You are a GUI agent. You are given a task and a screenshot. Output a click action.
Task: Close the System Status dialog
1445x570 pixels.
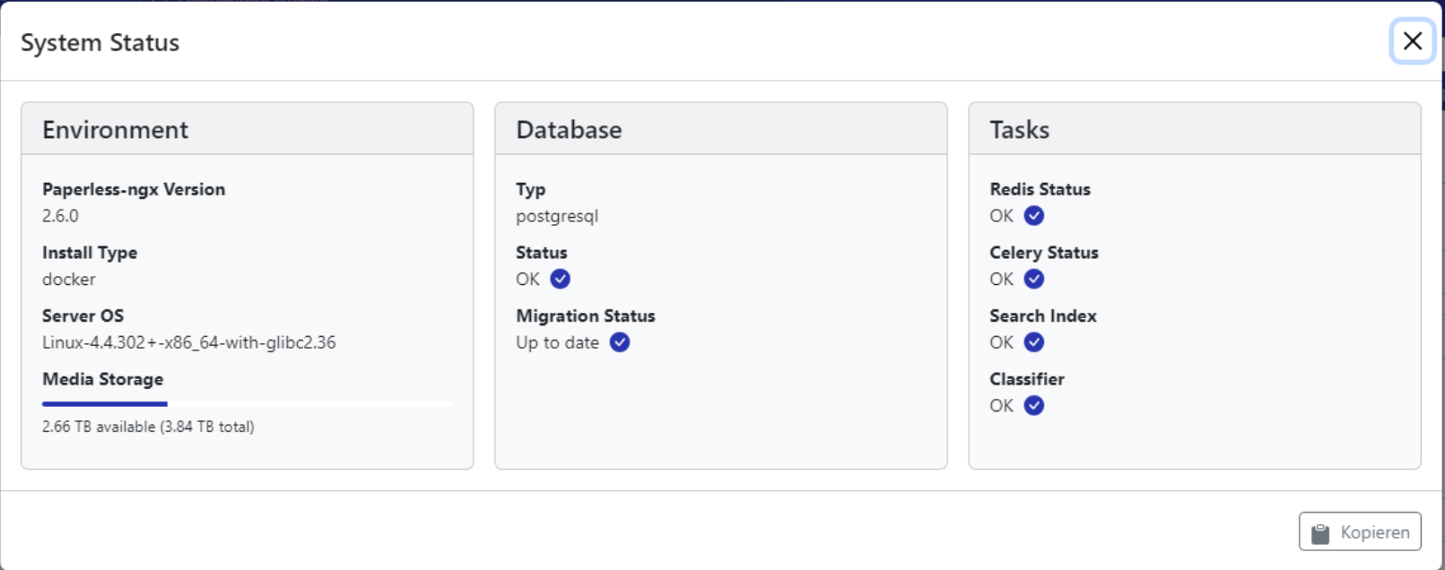pos(1412,41)
